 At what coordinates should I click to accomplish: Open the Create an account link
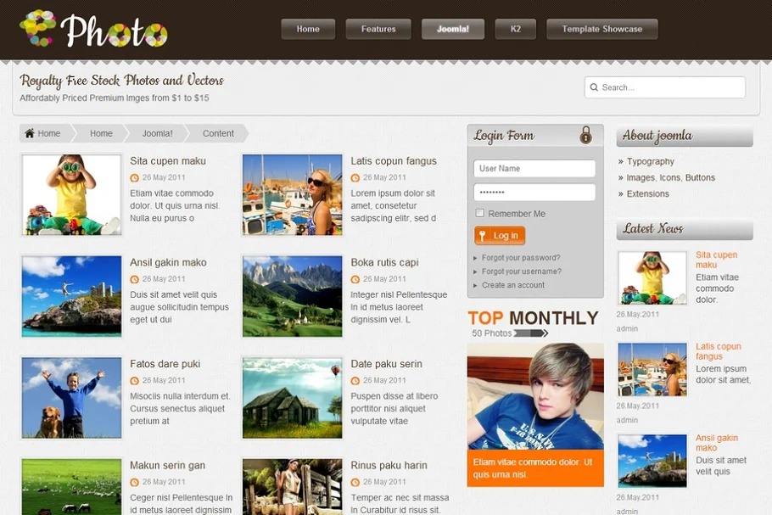point(513,285)
